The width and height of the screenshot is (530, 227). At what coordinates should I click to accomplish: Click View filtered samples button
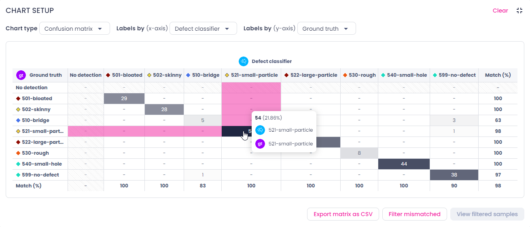(x=487, y=214)
